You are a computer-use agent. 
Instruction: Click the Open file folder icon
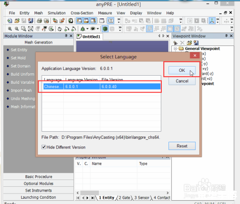click(x=17, y=21)
